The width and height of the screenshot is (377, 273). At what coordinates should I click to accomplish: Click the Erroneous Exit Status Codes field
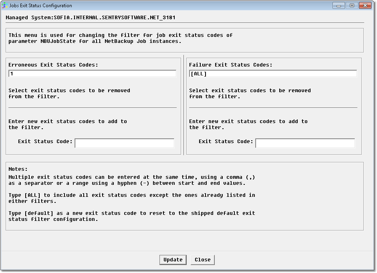tap(92, 73)
